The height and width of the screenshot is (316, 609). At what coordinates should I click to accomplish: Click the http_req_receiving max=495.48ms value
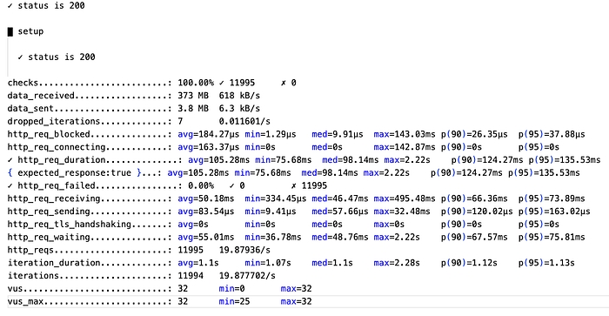[405, 198]
